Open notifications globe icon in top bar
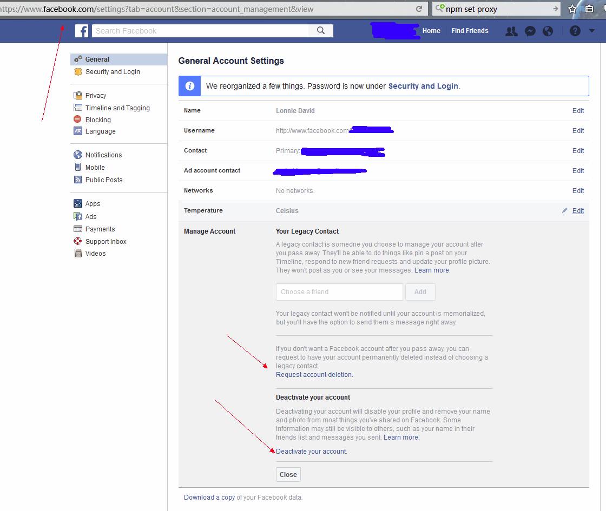606x511 pixels. tap(548, 31)
